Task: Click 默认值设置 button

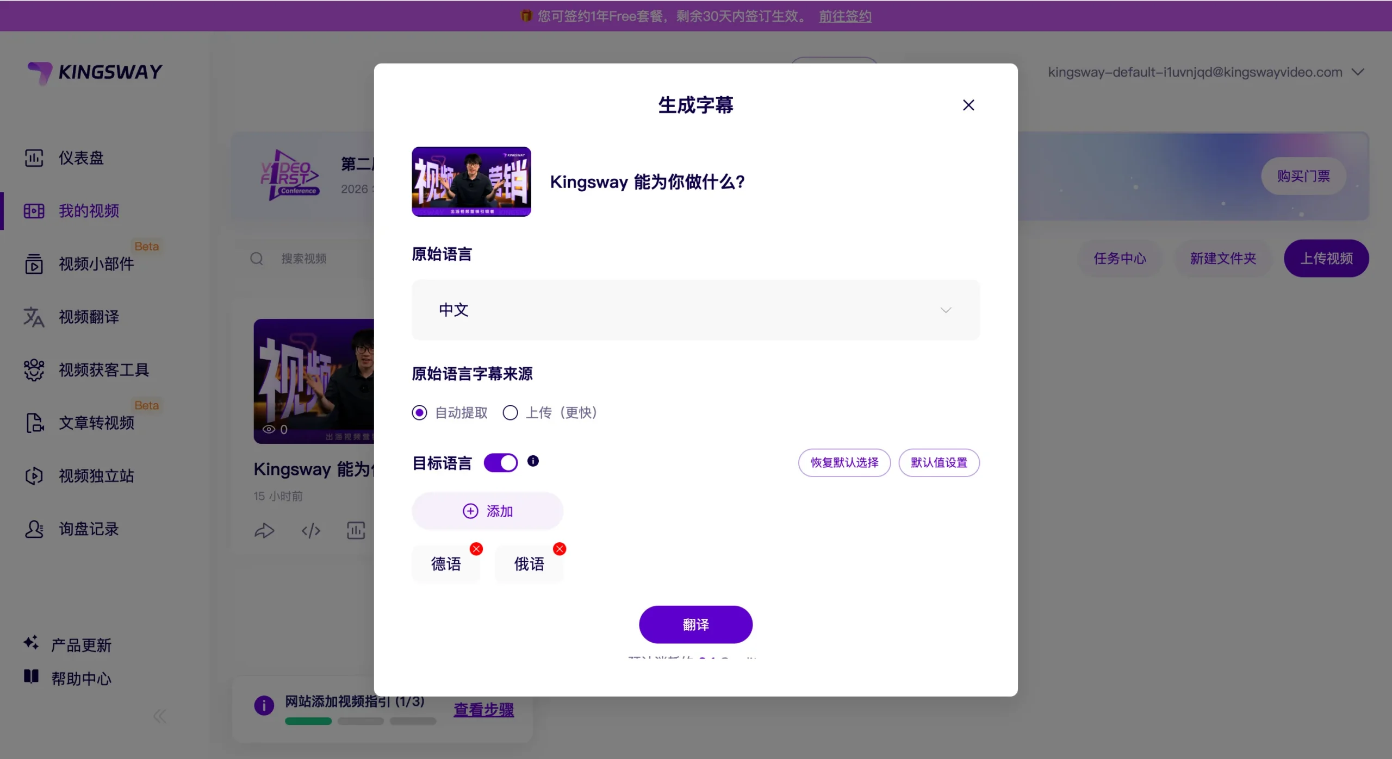Action: pos(939,462)
